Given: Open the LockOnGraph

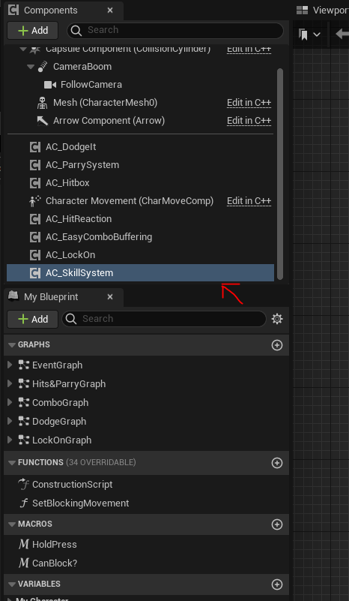Looking at the screenshot, I should click(61, 440).
